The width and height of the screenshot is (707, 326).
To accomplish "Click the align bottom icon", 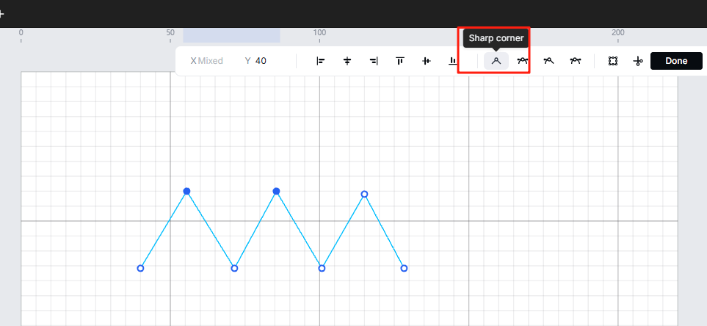I will (453, 61).
